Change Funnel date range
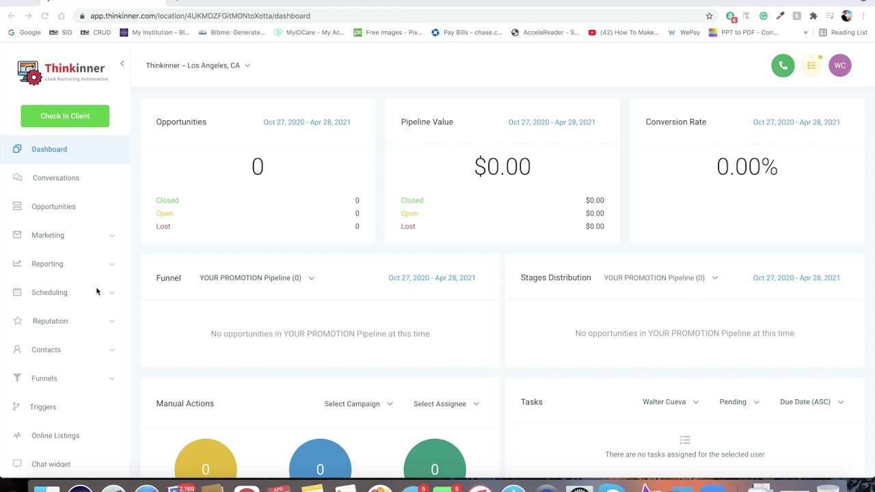 point(432,278)
